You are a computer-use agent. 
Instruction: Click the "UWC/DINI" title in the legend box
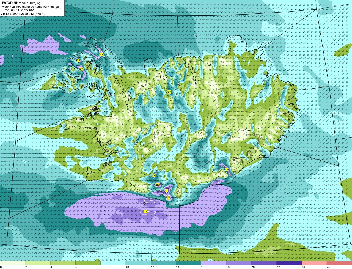(x=9, y=3)
